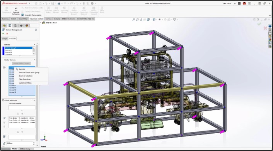Image resolution: width=273 pixels, height=151 pixels.
Task: Click the Previous View icon in view toolbar
Action: (x=141, y=20)
